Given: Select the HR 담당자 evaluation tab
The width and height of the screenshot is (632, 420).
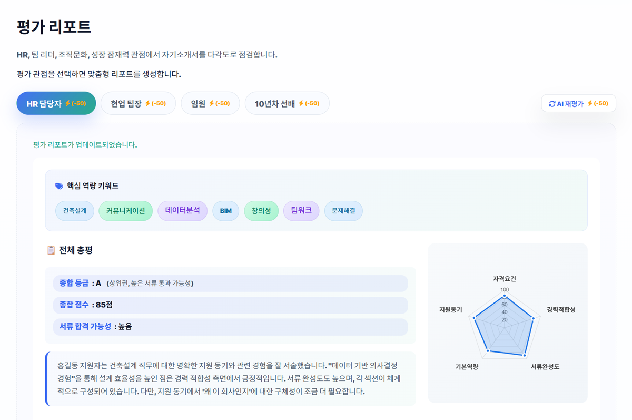Looking at the screenshot, I should [x=56, y=103].
